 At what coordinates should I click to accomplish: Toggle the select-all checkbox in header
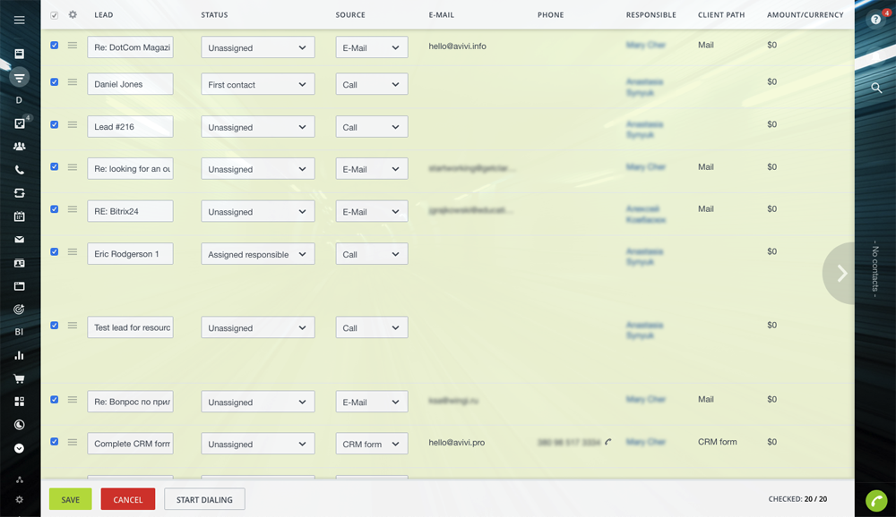tap(55, 15)
